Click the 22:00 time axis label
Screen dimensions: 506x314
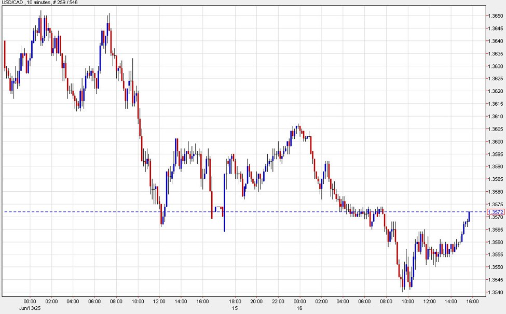pos(279,301)
